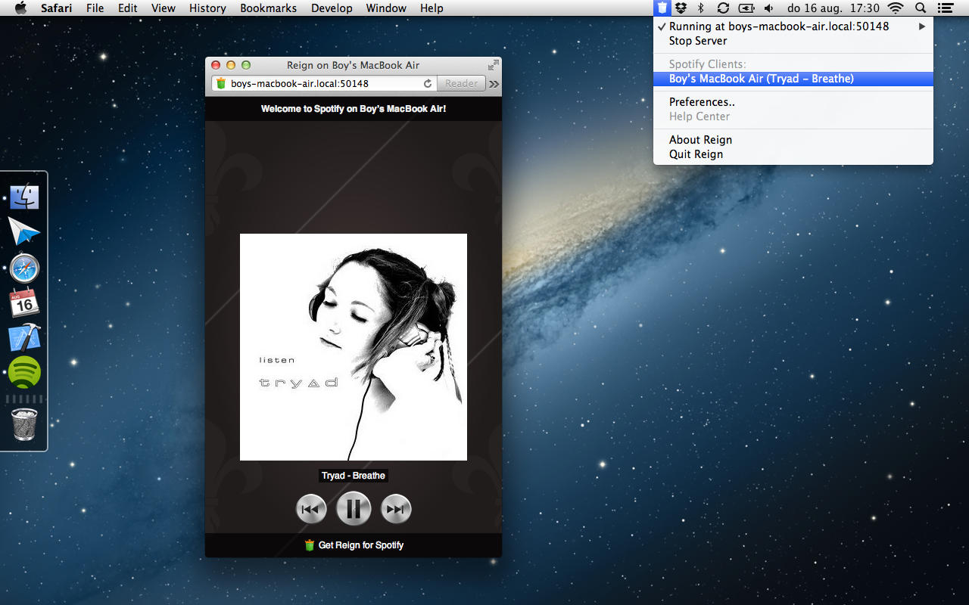Click the Reign menu bar icon
The image size is (969, 605).
[x=662, y=8]
